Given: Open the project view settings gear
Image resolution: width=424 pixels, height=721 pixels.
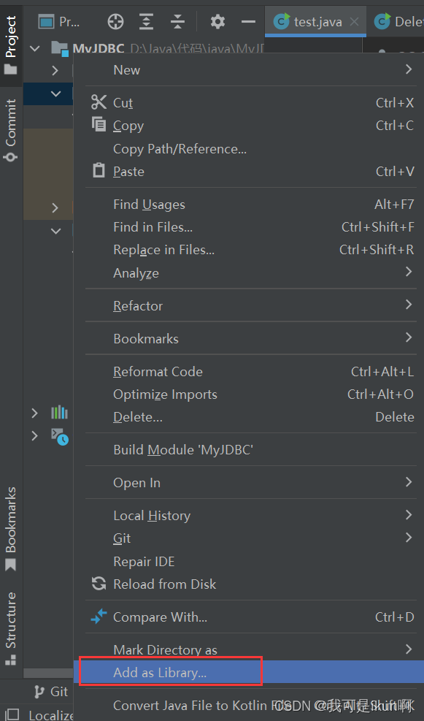Looking at the screenshot, I should 217,22.
